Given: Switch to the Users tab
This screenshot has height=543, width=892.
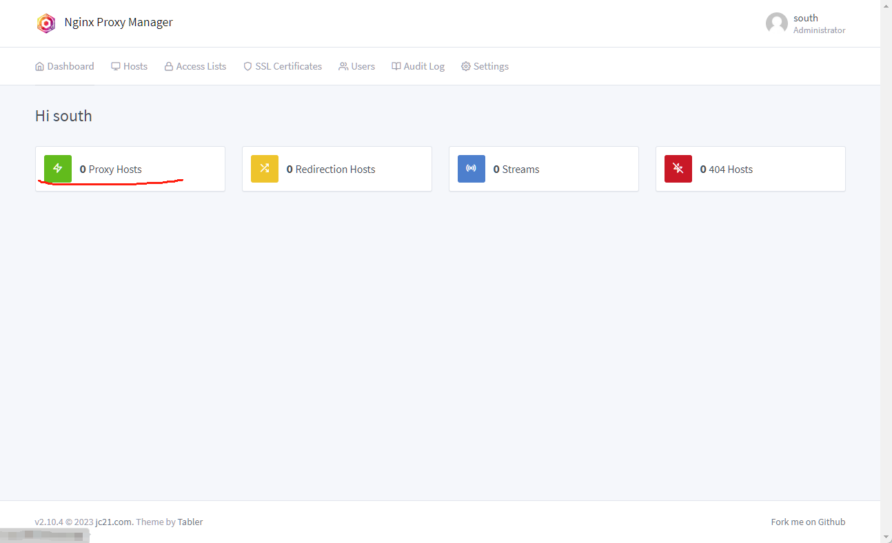Looking at the screenshot, I should pyautogui.click(x=357, y=67).
